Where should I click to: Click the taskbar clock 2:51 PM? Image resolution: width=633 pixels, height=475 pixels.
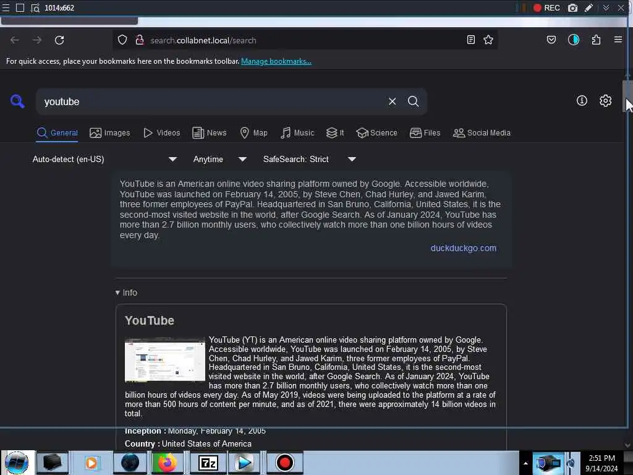coord(601,458)
